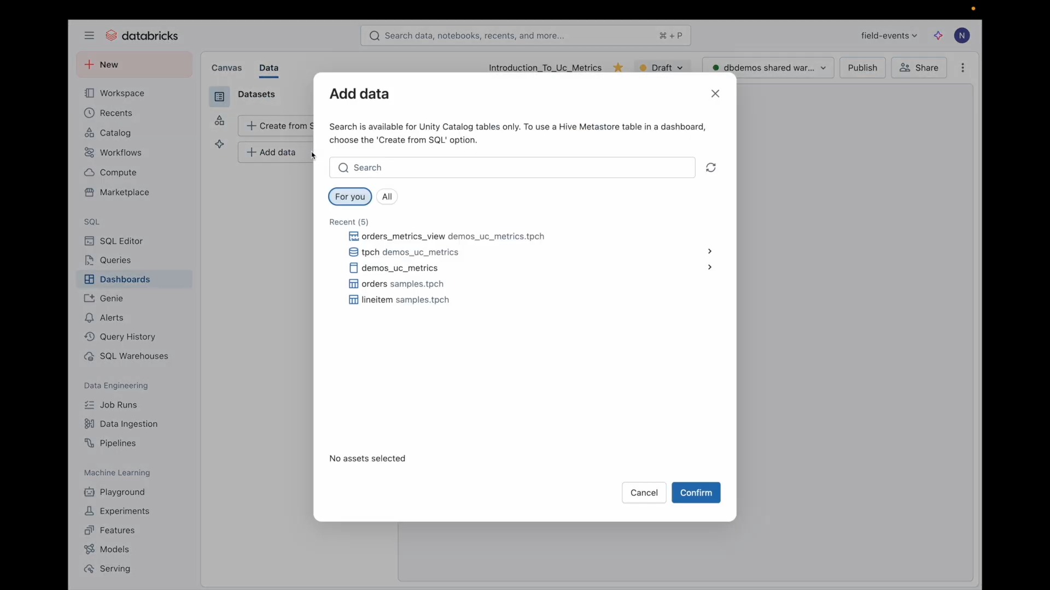
Task: Expand the tpch demos_uc_metrics chevron
Action: click(x=710, y=251)
